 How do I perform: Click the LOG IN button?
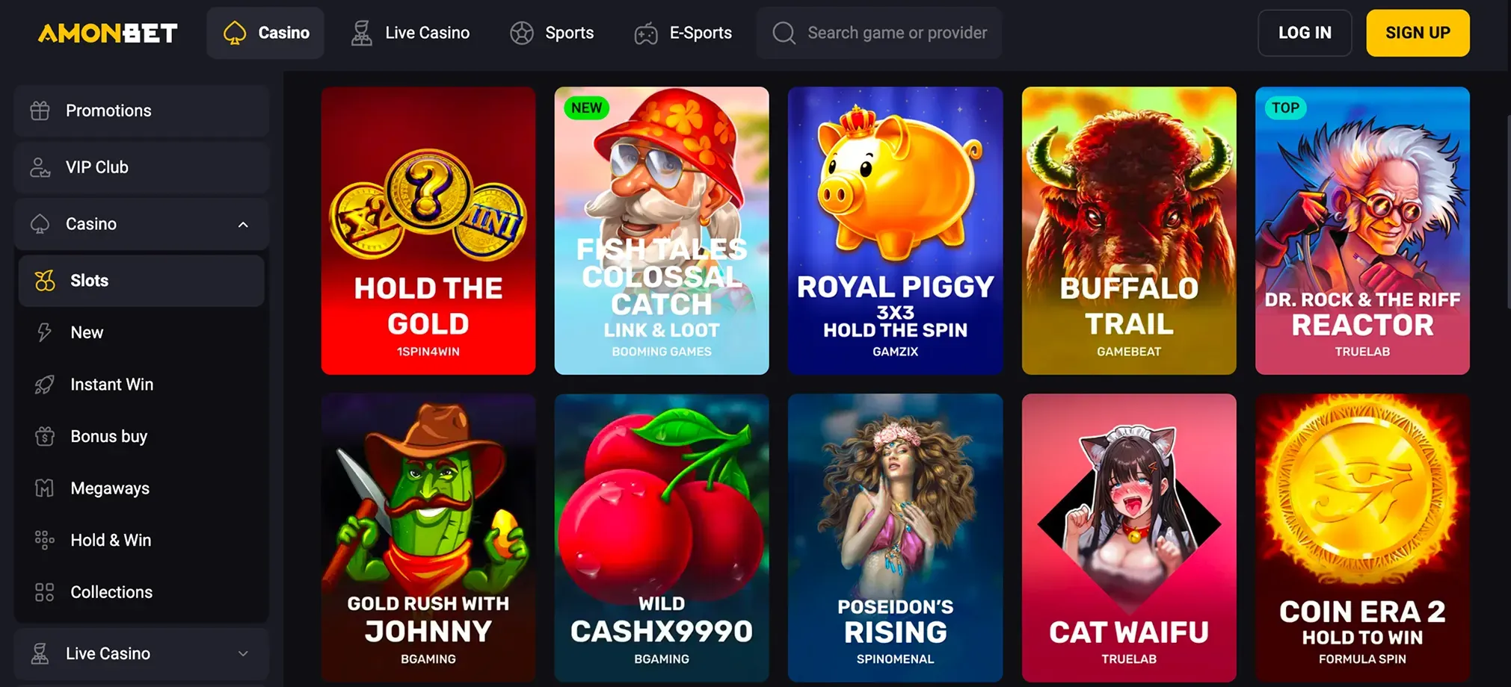(1305, 33)
